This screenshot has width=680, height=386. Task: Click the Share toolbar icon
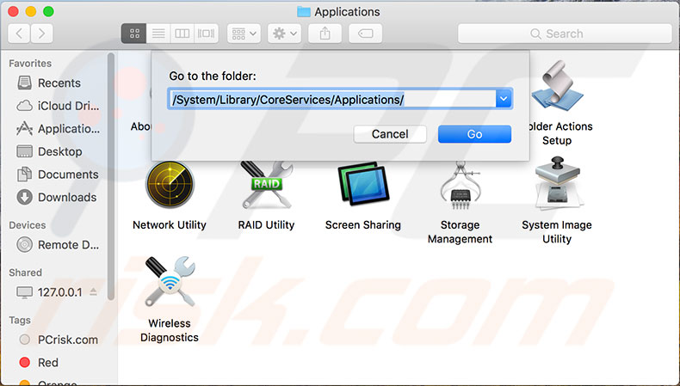[x=325, y=34]
